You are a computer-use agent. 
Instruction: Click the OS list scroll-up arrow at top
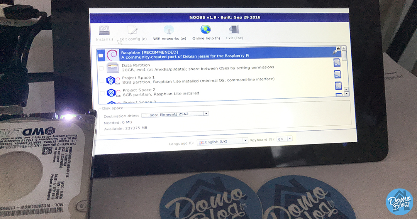click(x=344, y=48)
